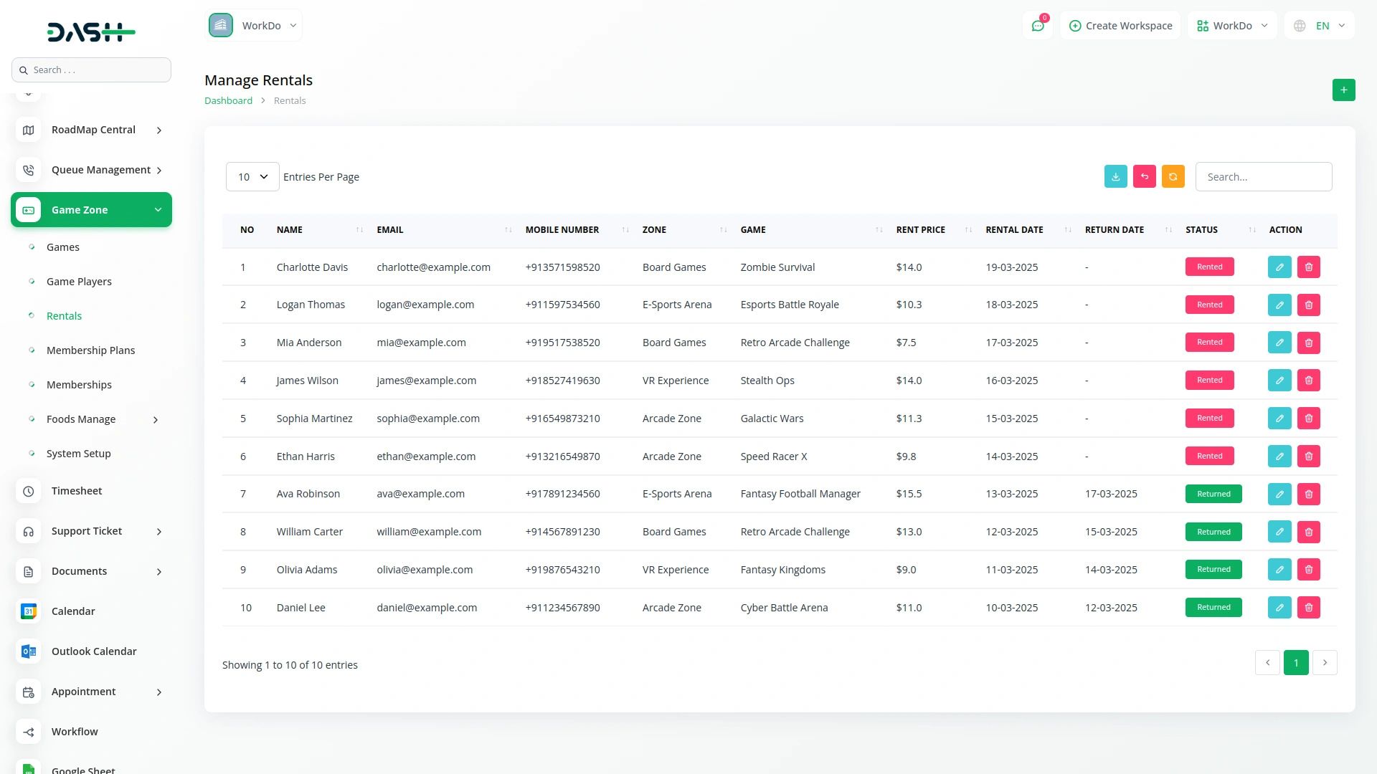Click the orange refresh icon
1377x774 pixels.
coord(1173,177)
